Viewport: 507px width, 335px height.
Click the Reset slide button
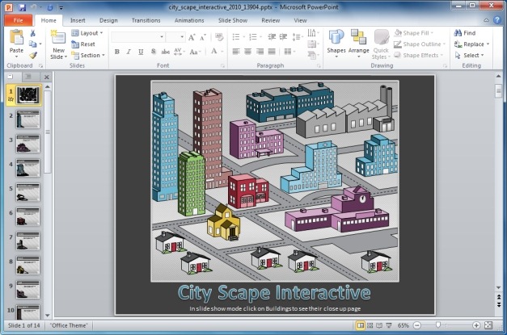83,44
